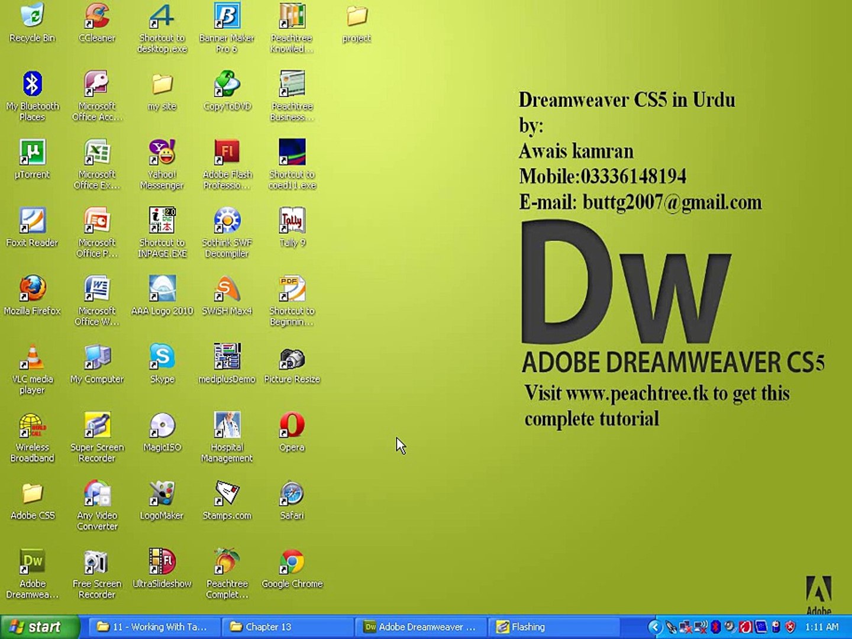
Task: Click the 1:11 AM taskbar clock
Action: click(822, 627)
